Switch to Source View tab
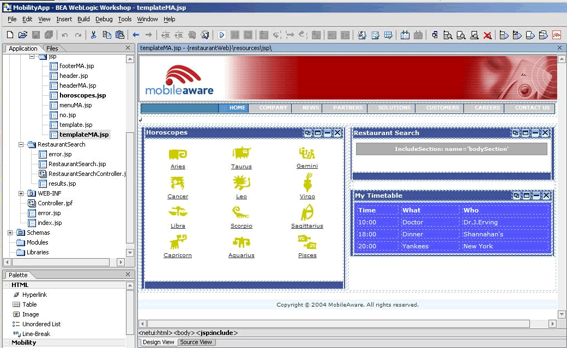 click(196, 342)
